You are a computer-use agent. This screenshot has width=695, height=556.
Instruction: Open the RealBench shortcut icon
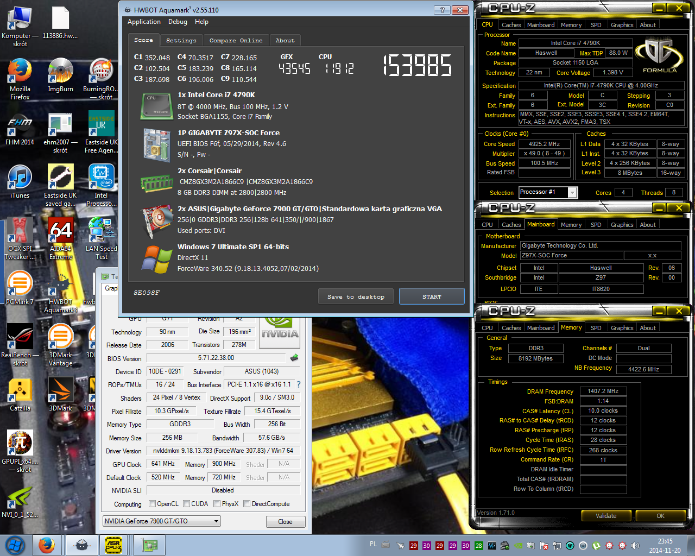20,344
